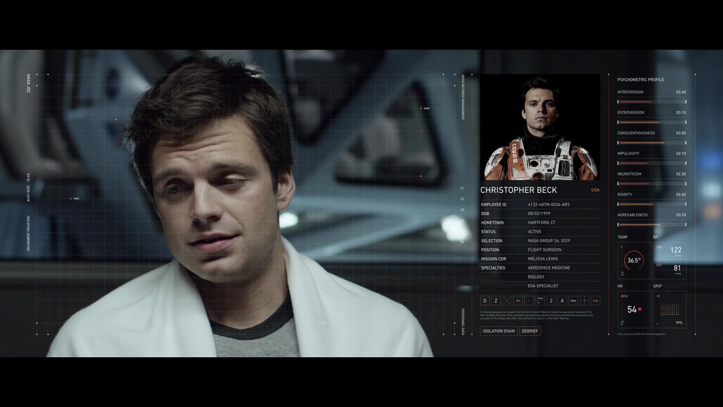Click the orange REV icon box
Image resolution: width=723 pixels, height=407 pixels.
pos(518,301)
